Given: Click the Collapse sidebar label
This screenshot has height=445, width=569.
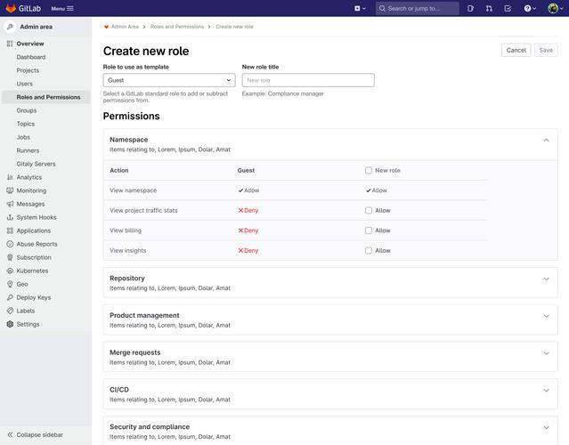Looking at the screenshot, I should [x=39, y=434].
